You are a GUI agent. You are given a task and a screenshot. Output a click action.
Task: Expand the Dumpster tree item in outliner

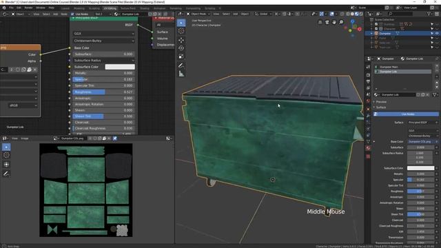click(372, 34)
